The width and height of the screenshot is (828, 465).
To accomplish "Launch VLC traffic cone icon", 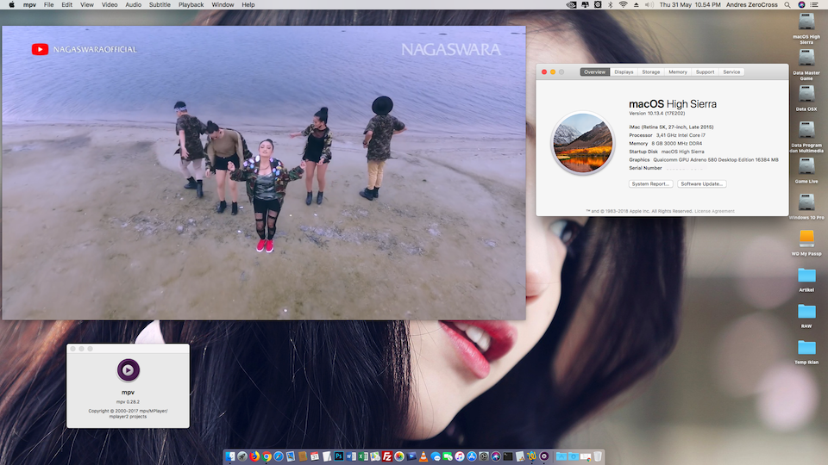I will coord(423,456).
